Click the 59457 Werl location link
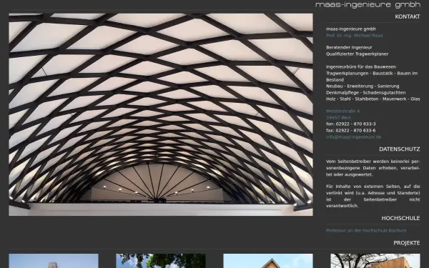 coord(338,118)
